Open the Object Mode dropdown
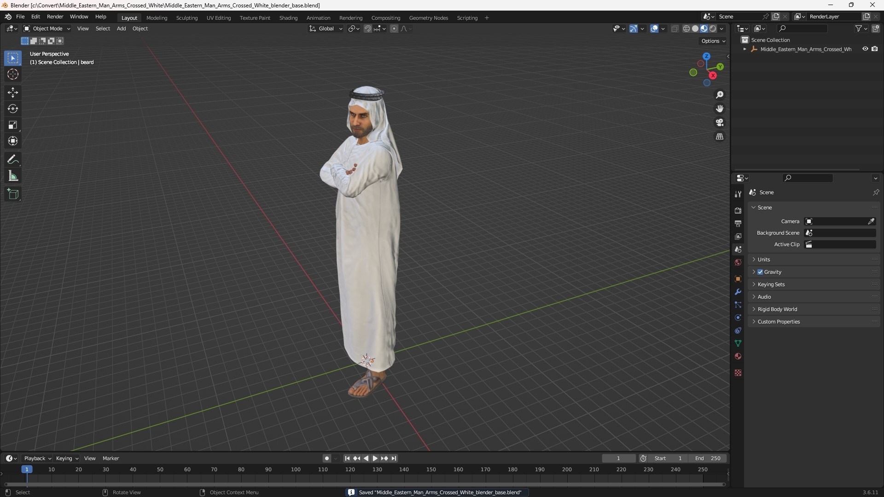884x497 pixels. [47, 29]
